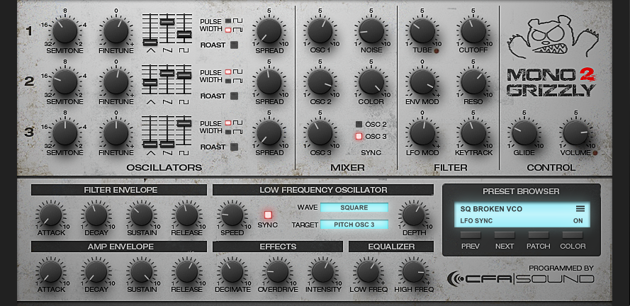Screen dimensions: 630x306
Task: Click the equalizer LOW FREQ knob
Action: (x=368, y=271)
